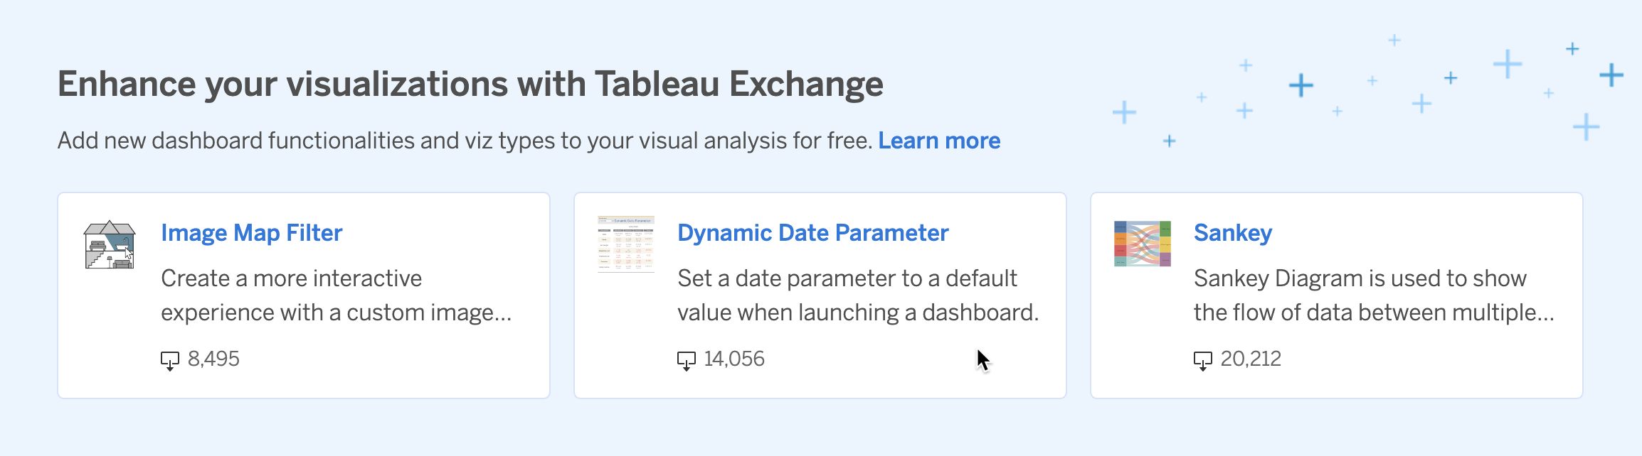Open the Sankey title link
The height and width of the screenshot is (456, 1642).
coord(1233,233)
